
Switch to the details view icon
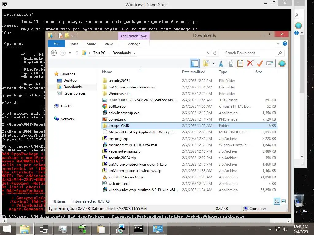point(277,201)
